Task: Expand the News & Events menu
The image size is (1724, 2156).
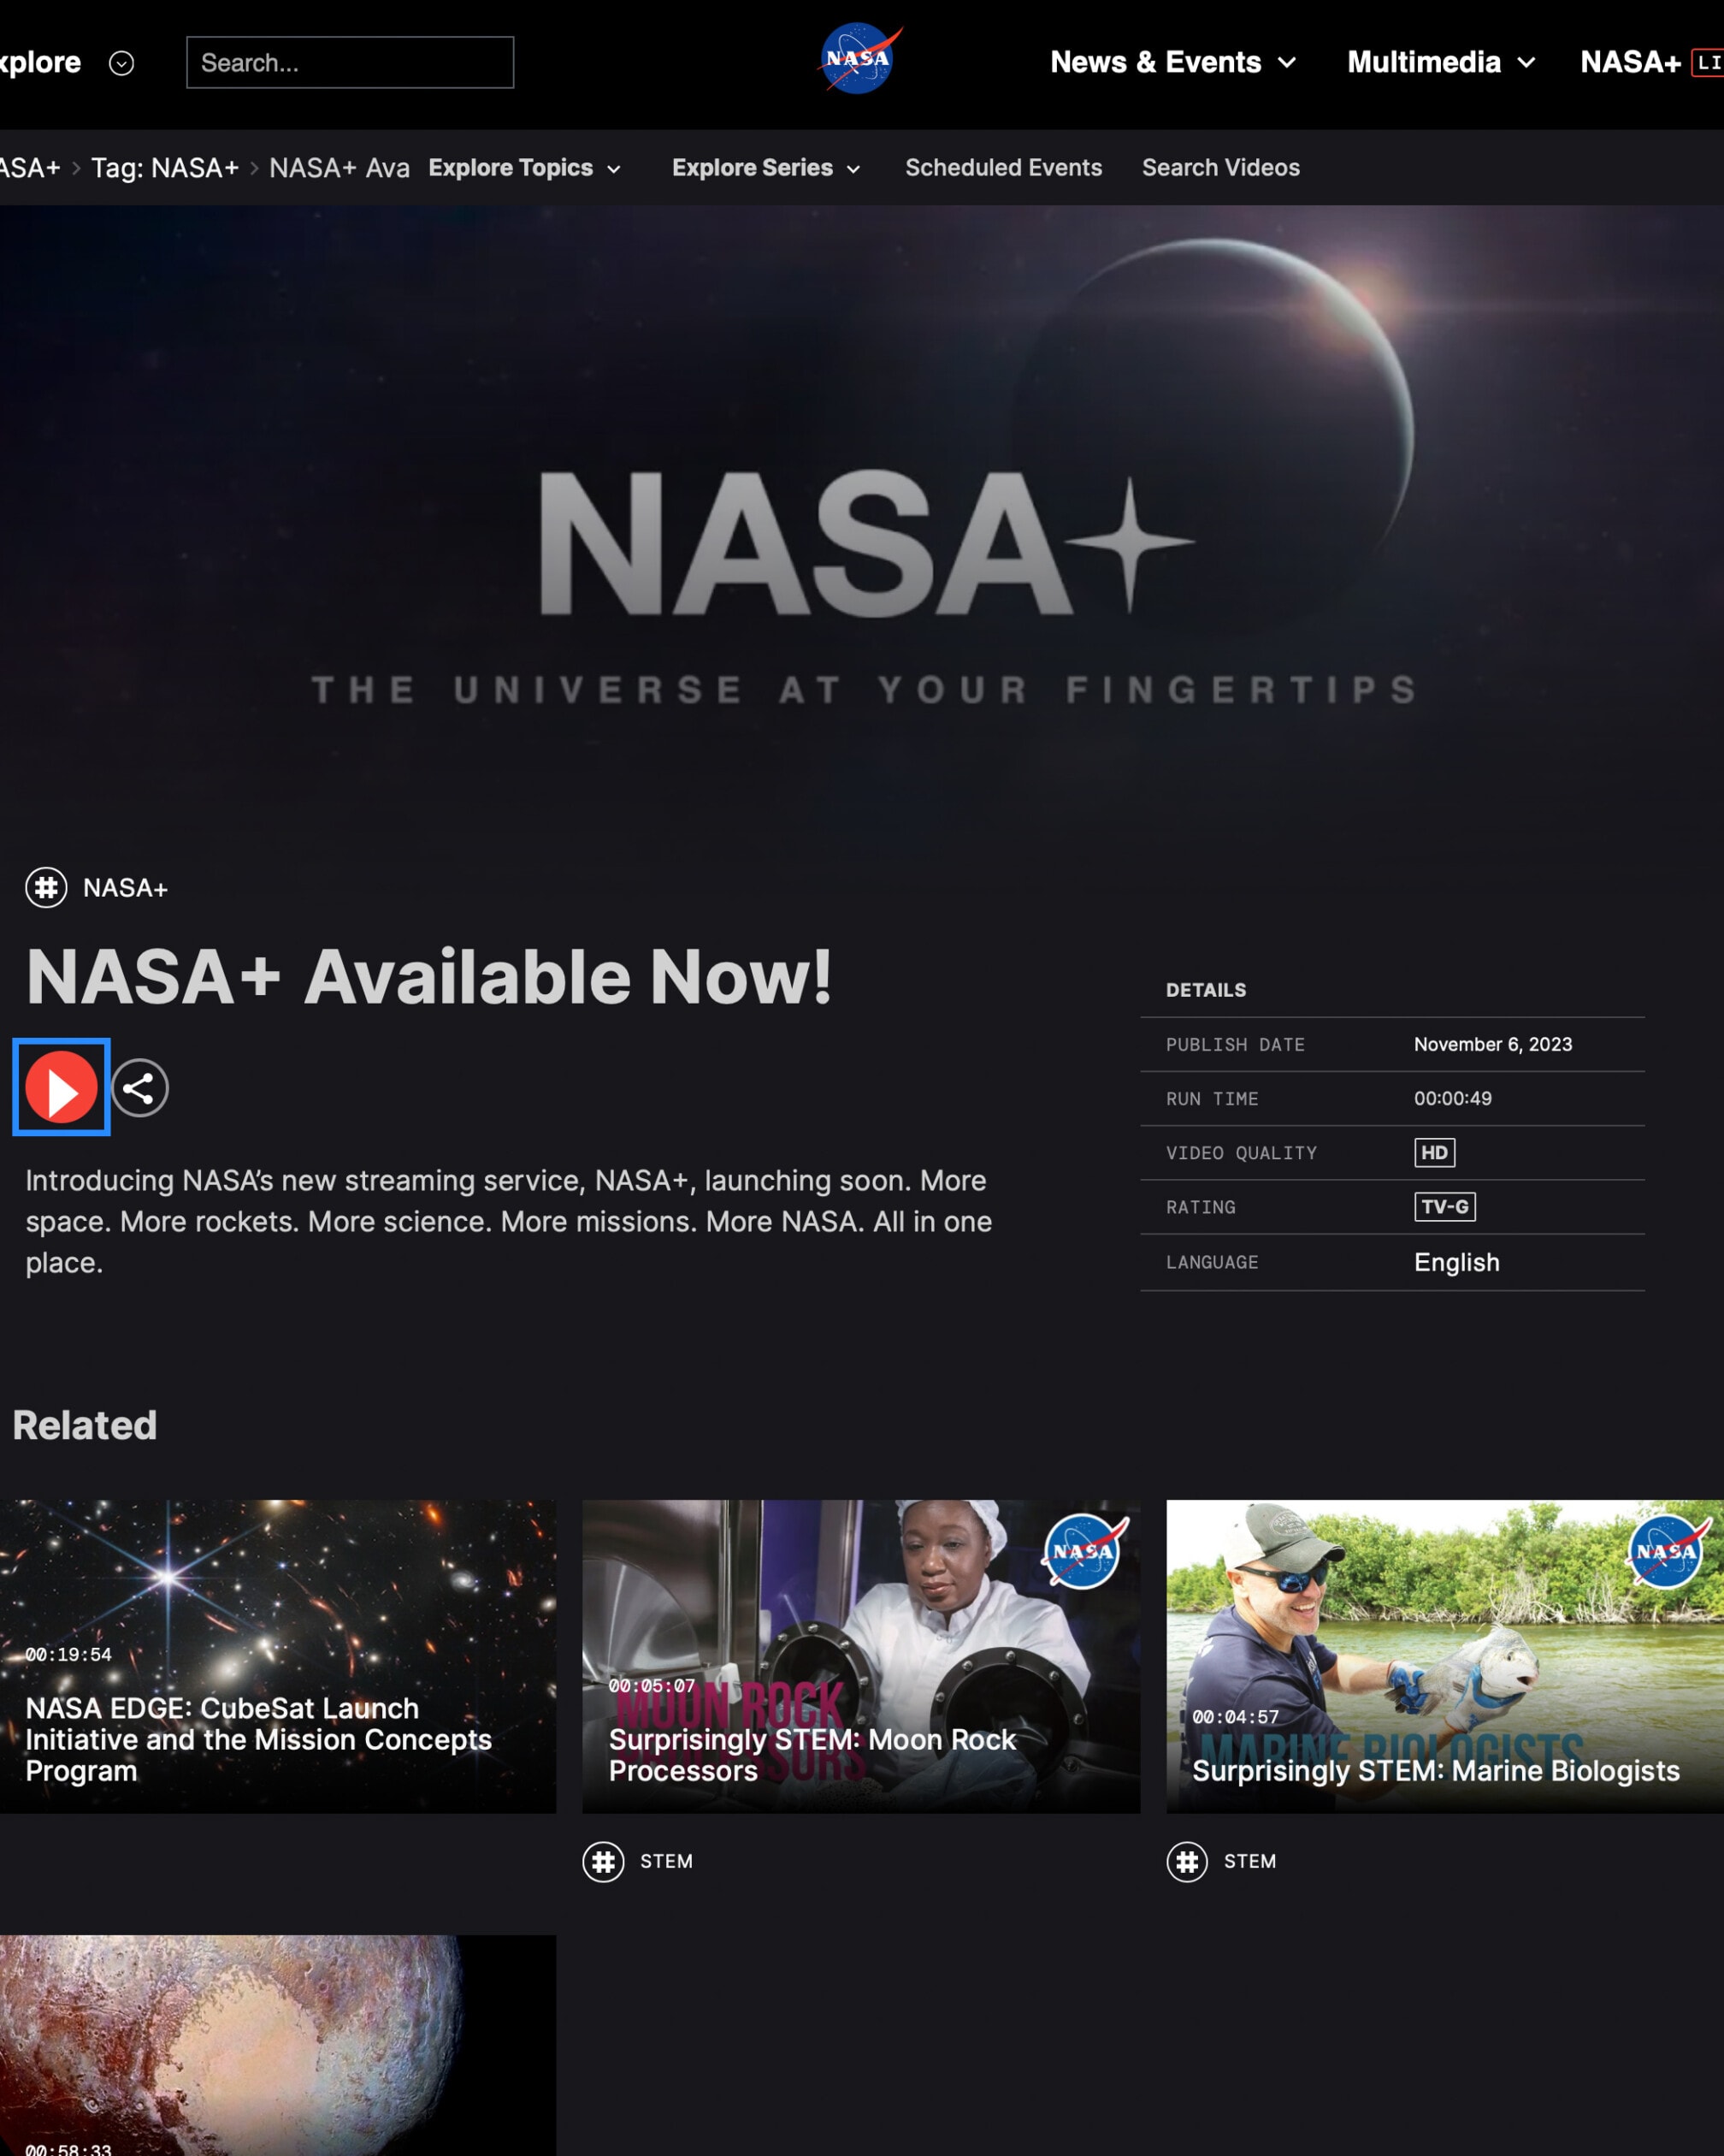Action: (1173, 62)
